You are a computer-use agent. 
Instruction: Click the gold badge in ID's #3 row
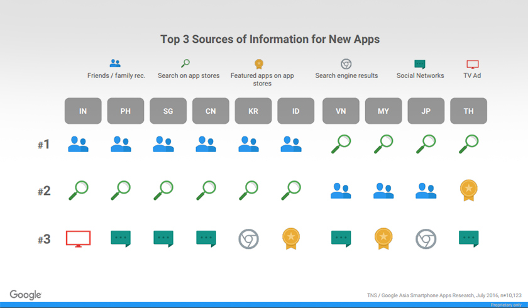pos(291,238)
